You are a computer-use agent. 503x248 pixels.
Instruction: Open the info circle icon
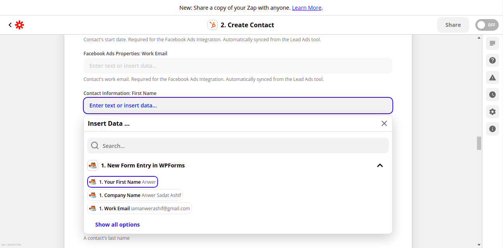click(x=492, y=129)
